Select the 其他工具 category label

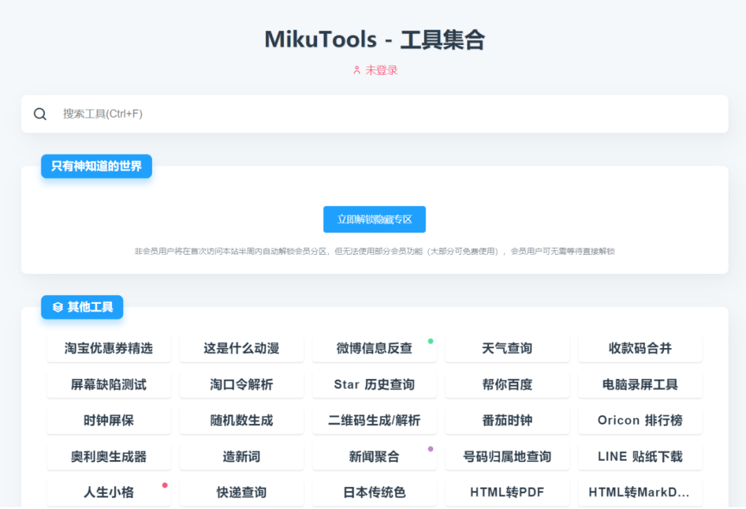(87, 307)
